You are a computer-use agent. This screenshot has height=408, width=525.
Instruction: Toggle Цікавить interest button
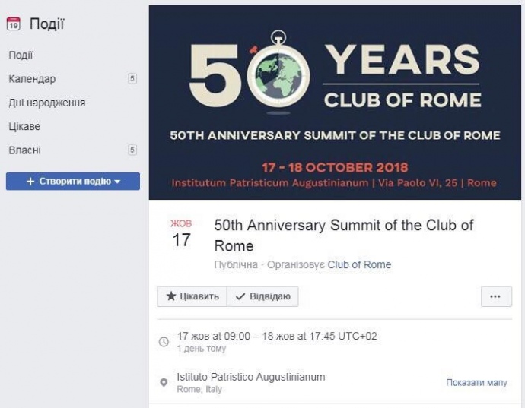[192, 296]
